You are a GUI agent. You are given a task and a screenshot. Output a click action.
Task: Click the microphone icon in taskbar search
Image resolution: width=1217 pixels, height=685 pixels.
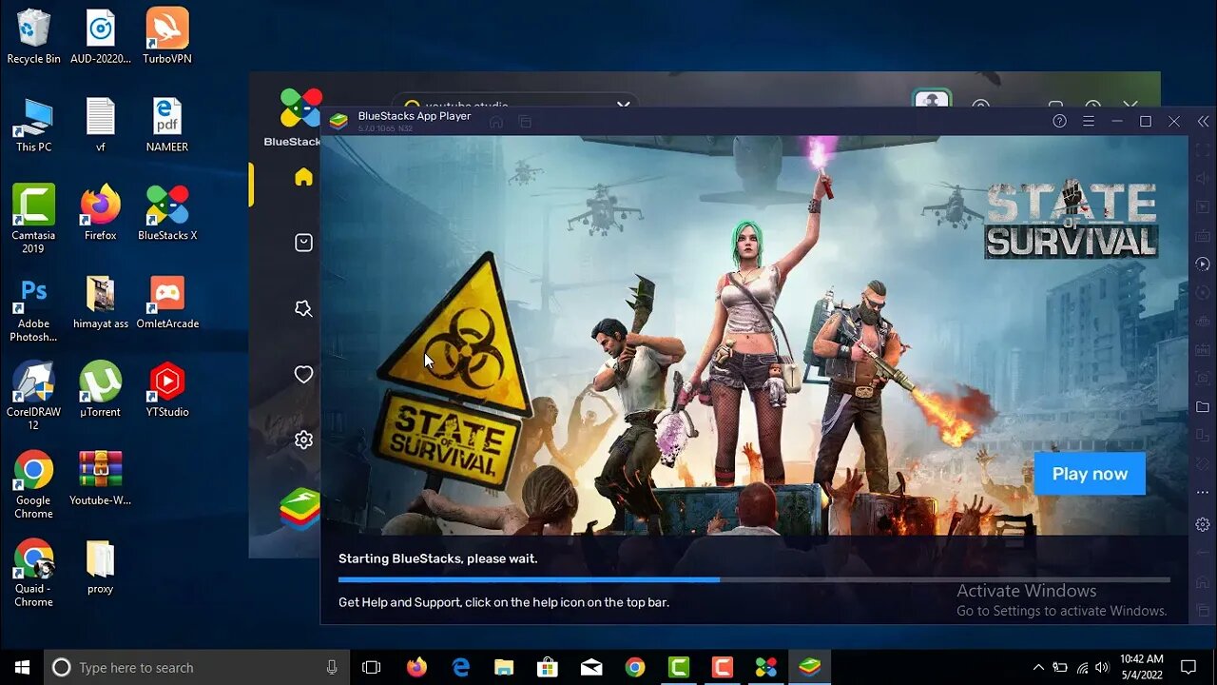pyautogui.click(x=331, y=668)
